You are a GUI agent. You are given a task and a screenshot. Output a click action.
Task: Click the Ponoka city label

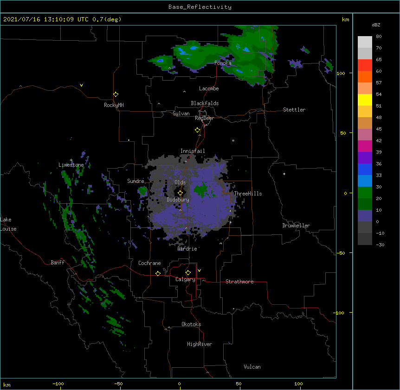point(223,63)
